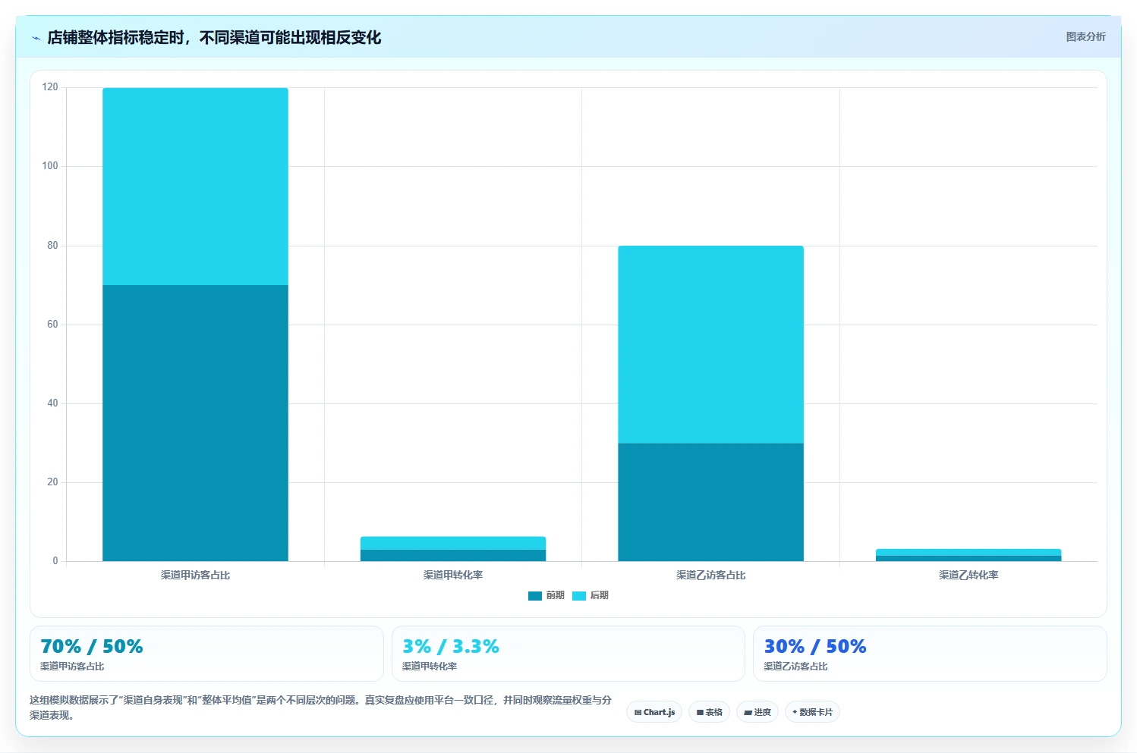
Task: Click the 表格 tag chip
Action: (709, 712)
